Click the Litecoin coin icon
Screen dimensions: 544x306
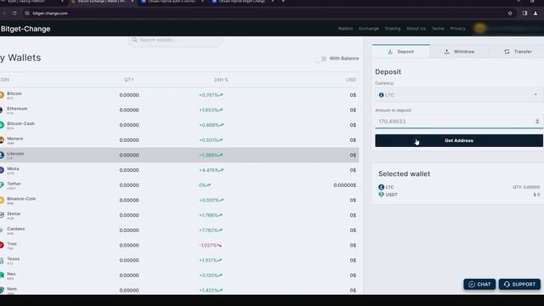click(x=2, y=155)
